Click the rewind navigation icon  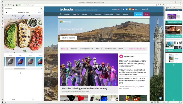click(x=8, y=5)
